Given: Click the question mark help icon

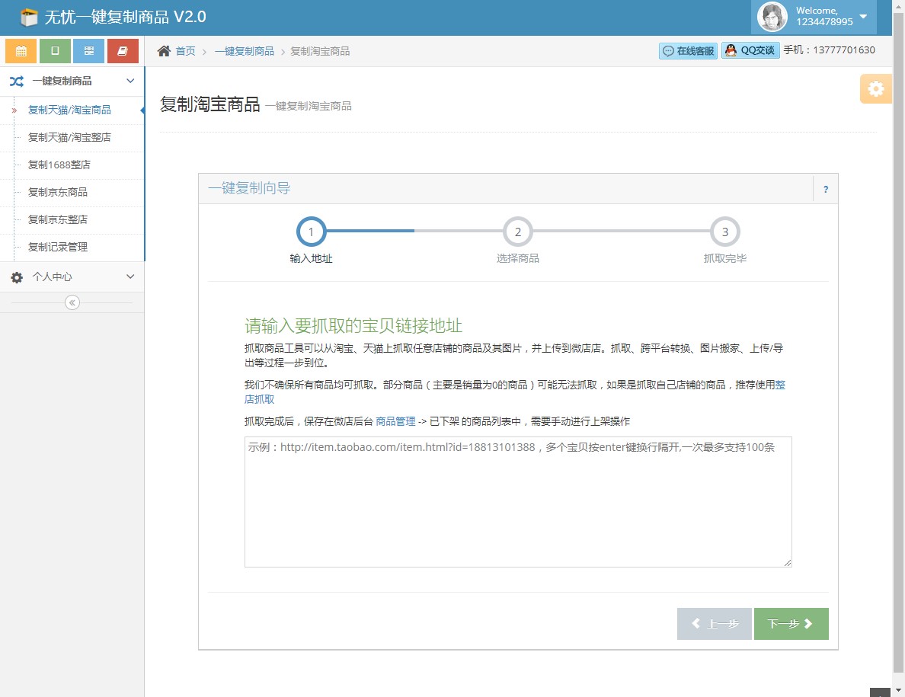Looking at the screenshot, I should coord(826,189).
